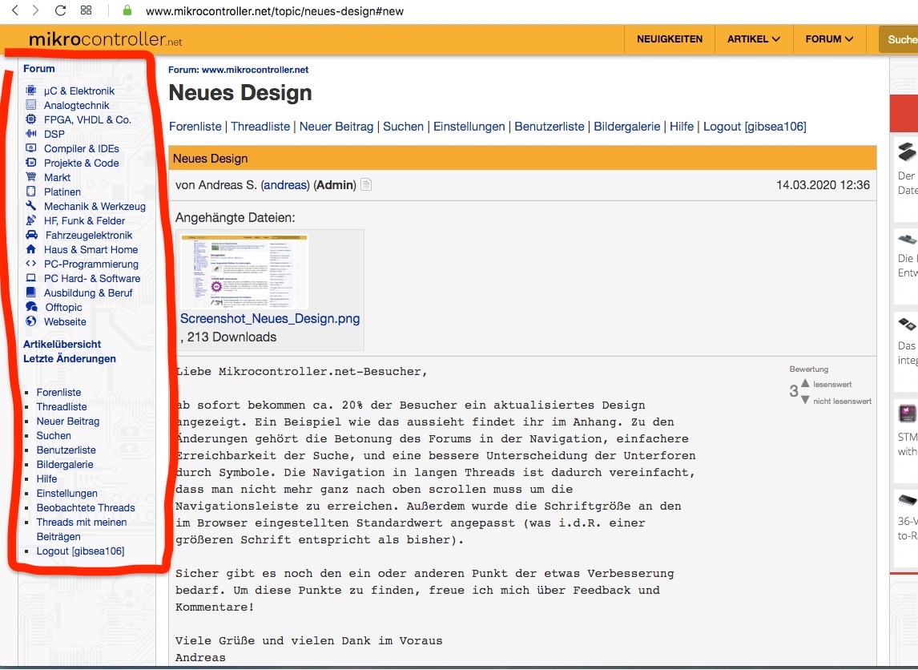Click the Offtopic chat bubbles icon

pos(31,307)
